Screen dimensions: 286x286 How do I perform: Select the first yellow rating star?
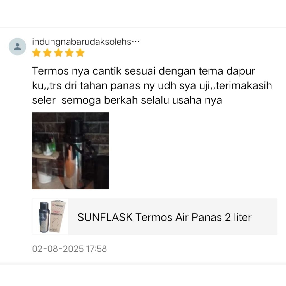[37, 53]
